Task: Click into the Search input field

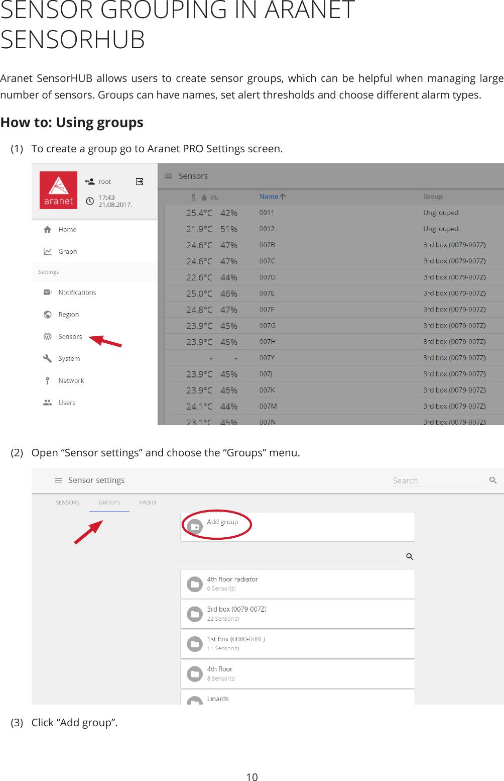Action: click(437, 480)
